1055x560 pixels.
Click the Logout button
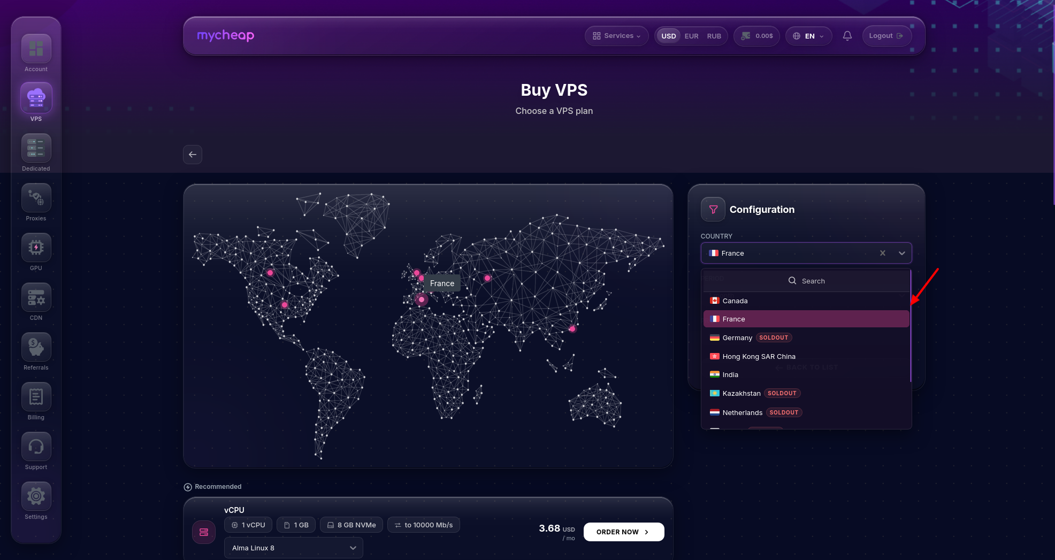[x=886, y=36]
